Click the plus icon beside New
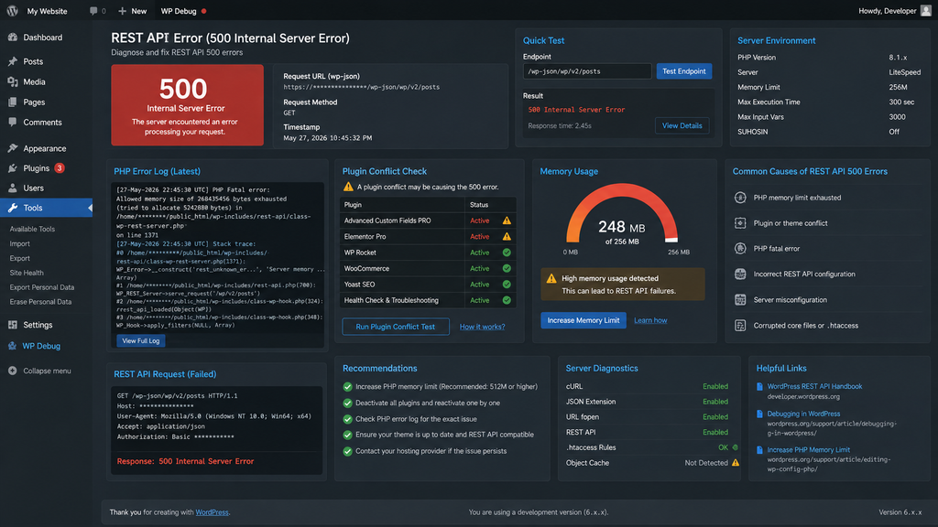This screenshot has width=938, height=527. [122, 11]
